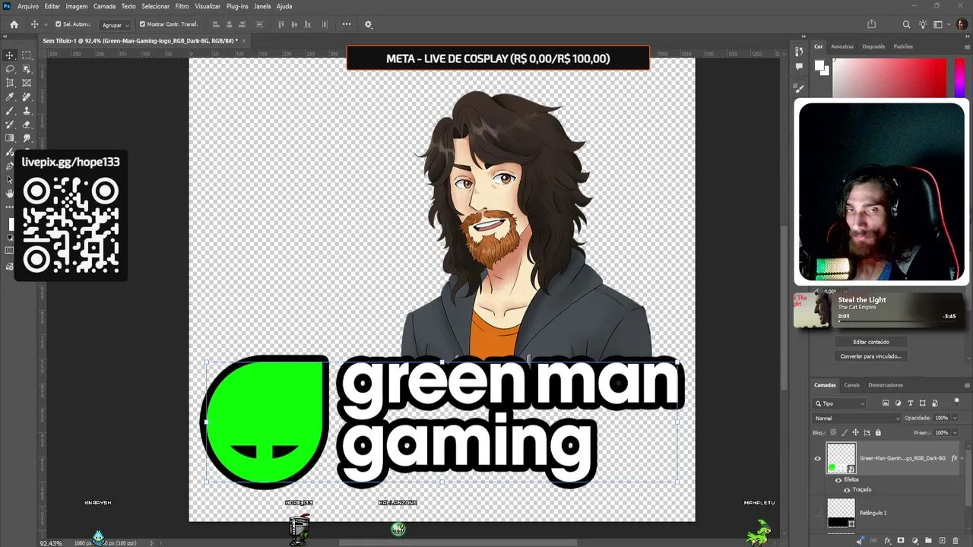Open the Opacidade dropdown arrow
This screenshot has width=973, height=547.
pyautogui.click(x=955, y=419)
